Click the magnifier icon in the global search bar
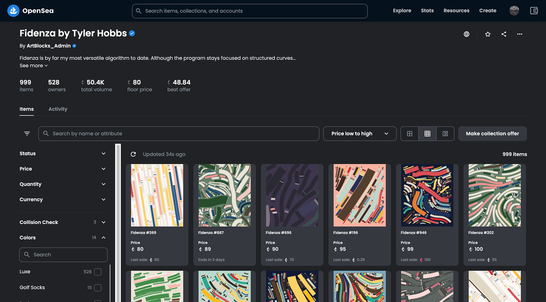Image resolution: width=546 pixels, height=302 pixels. click(138, 11)
